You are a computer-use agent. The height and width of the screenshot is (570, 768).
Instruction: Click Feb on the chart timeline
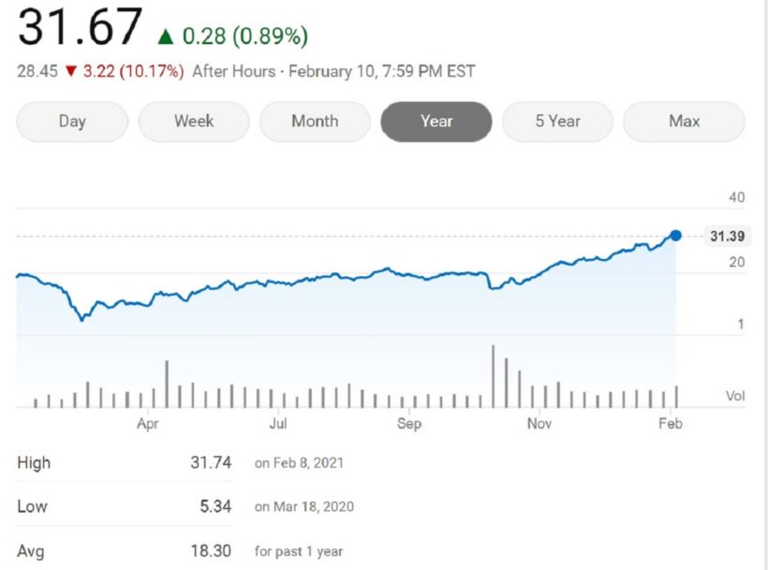point(671,423)
